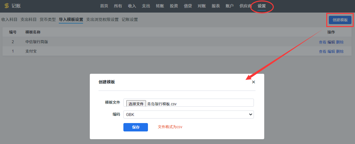Click the 选择文件 file chooser button

tap(136, 104)
